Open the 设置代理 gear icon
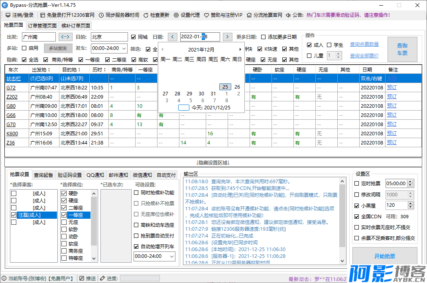427x283 pixels. 177,15
